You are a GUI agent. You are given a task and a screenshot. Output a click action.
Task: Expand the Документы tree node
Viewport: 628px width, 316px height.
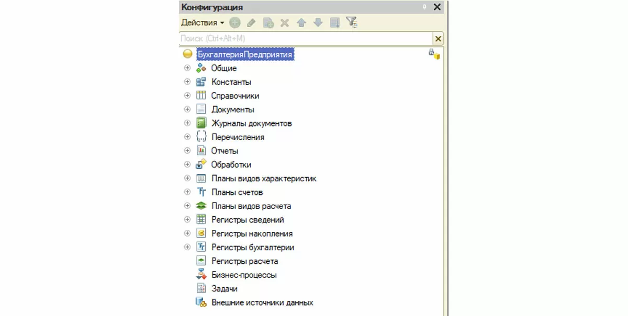click(187, 110)
